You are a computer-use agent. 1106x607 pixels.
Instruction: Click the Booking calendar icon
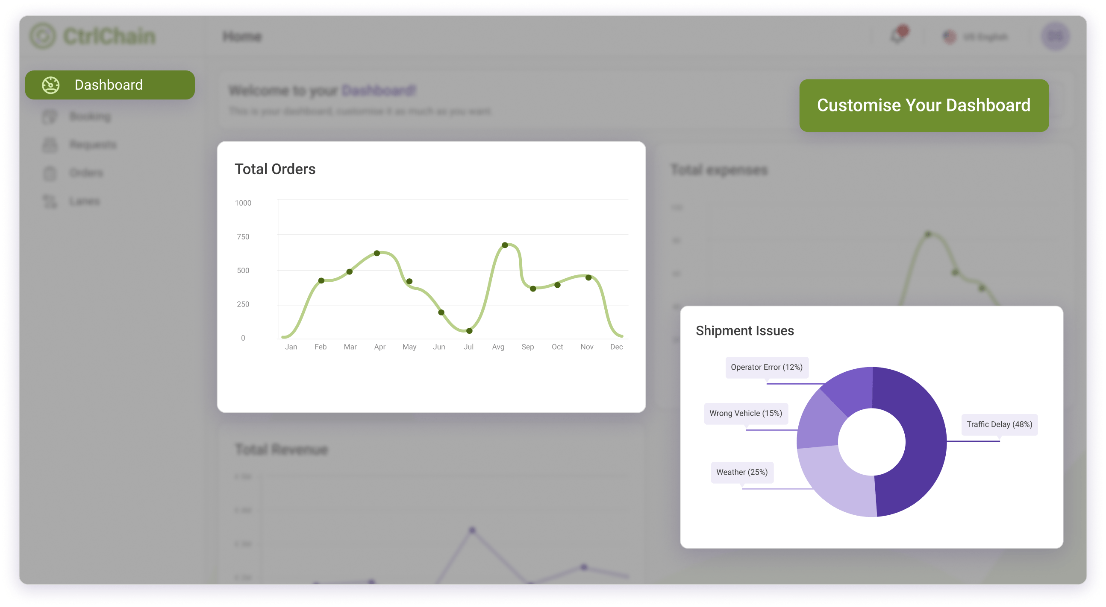[50, 116]
